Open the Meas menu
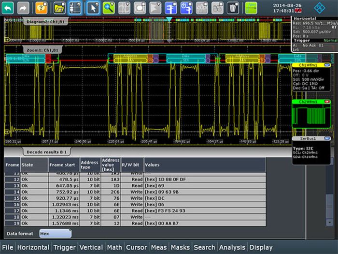 159,247
